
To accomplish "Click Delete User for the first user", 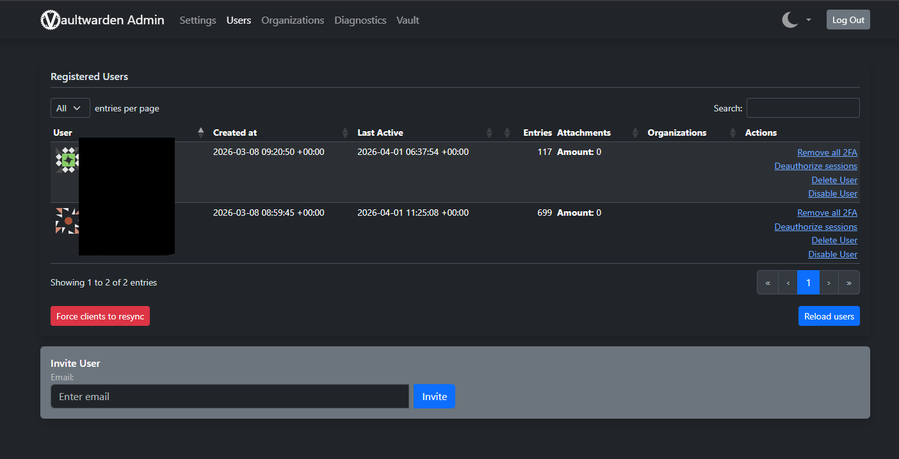I will point(834,180).
